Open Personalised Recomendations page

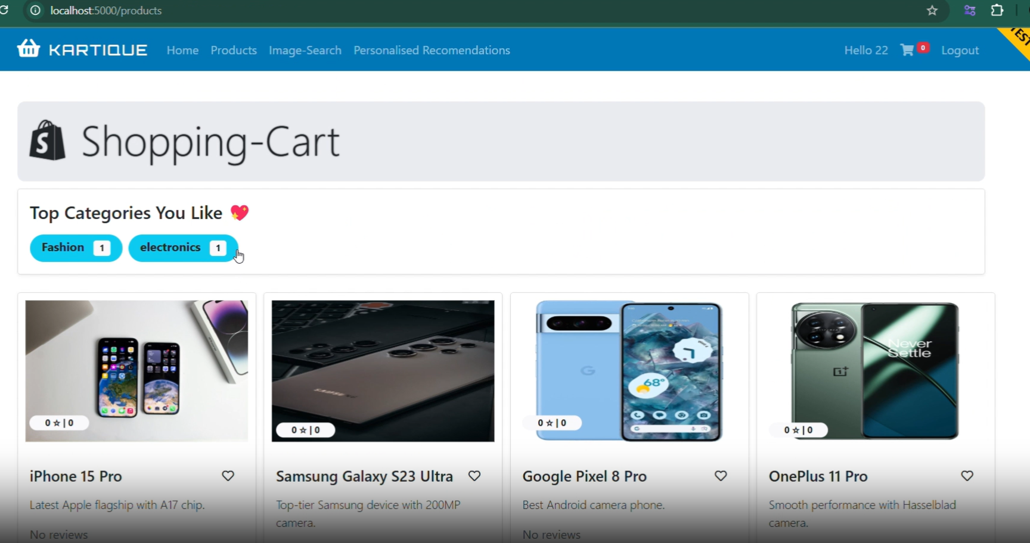coord(432,51)
